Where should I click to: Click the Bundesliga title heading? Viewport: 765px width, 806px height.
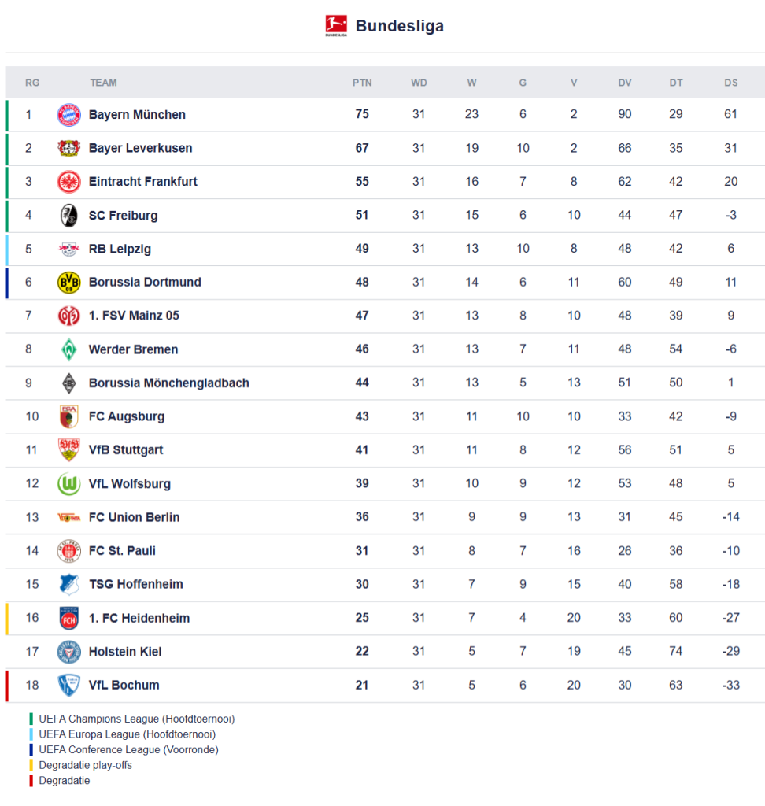400,26
